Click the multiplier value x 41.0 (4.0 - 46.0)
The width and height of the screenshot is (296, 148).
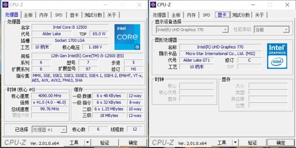tap(50, 102)
